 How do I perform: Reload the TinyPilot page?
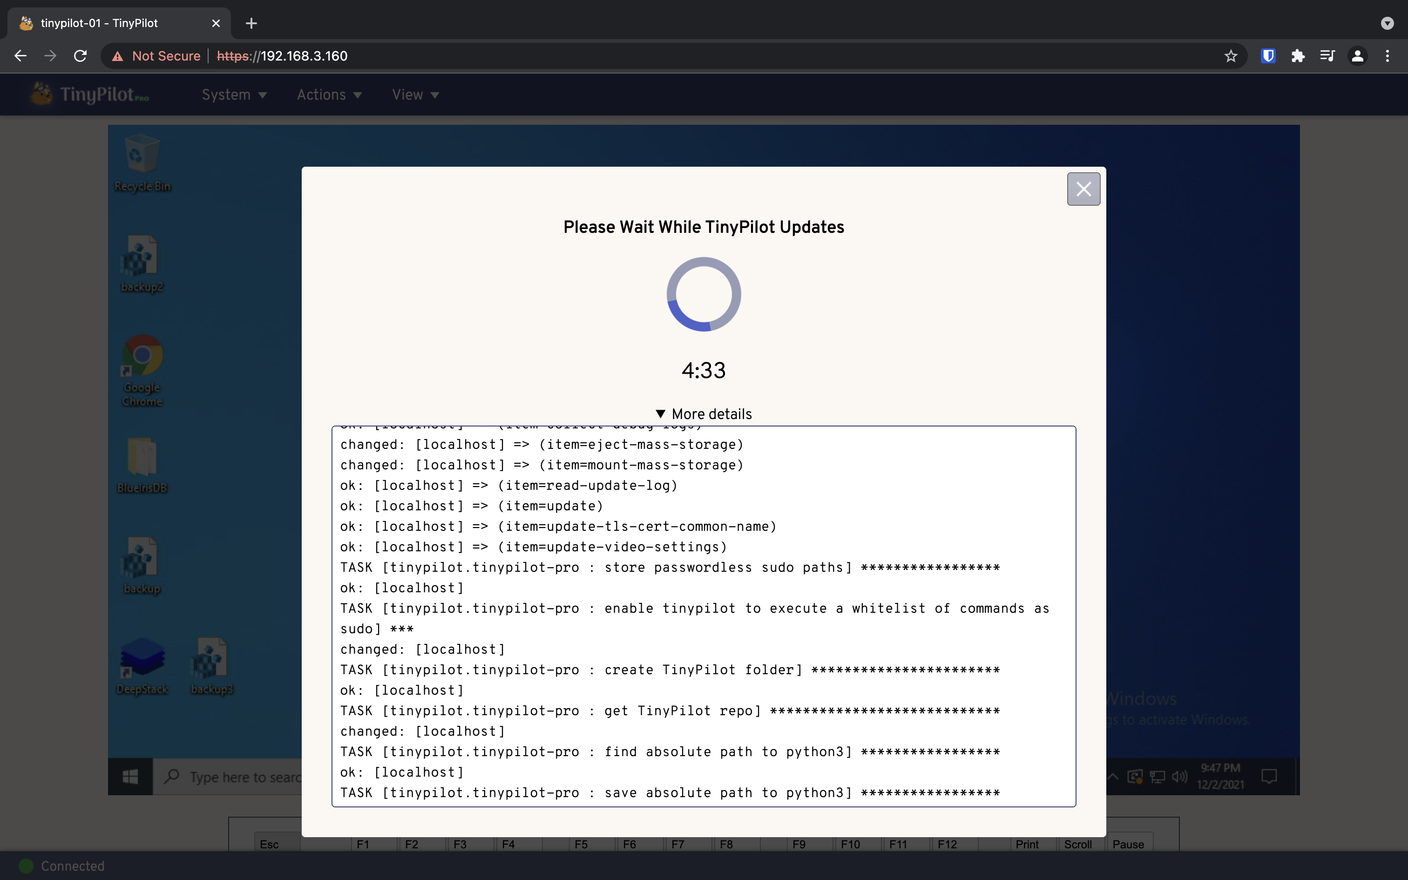[80, 56]
